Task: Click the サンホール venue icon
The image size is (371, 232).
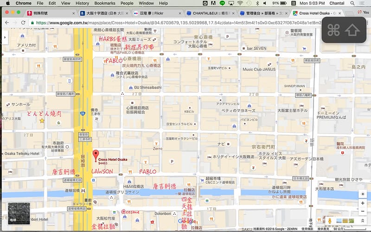Action: [8, 104]
